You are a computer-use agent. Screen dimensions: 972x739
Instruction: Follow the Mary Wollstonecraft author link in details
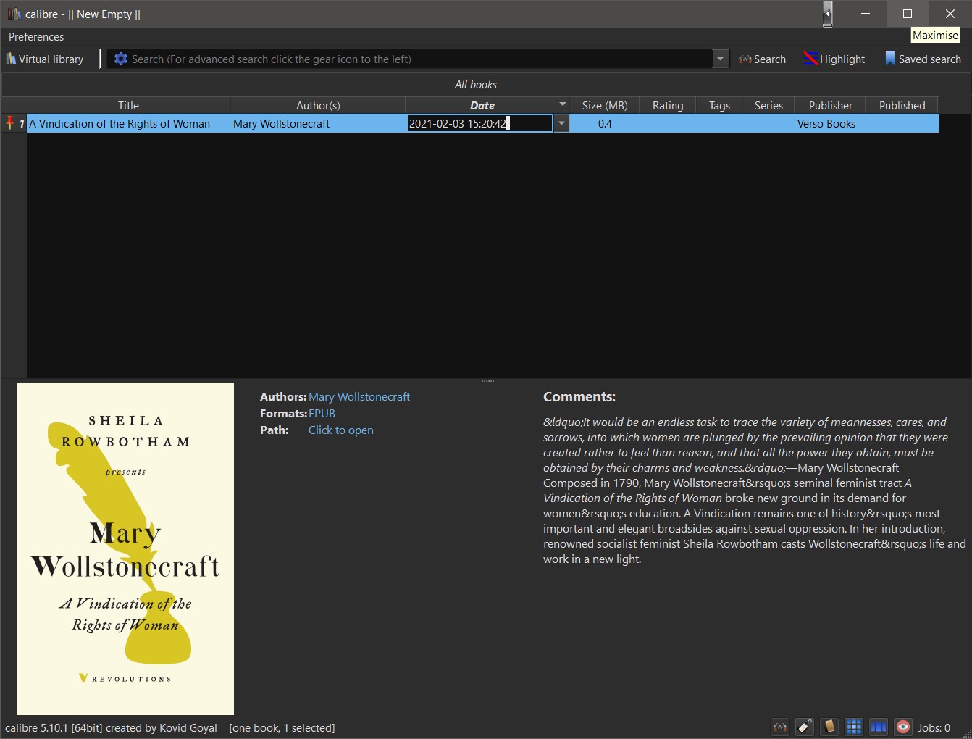[359, 397]
